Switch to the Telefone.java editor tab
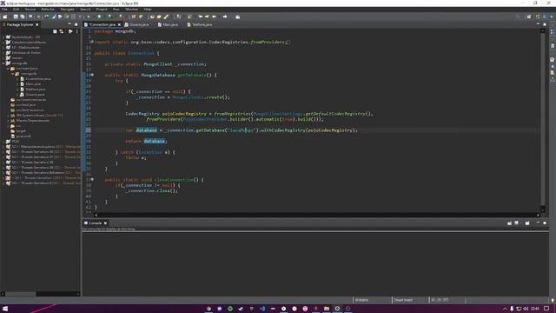Screen dimensions: 556x313 (200, 24)
